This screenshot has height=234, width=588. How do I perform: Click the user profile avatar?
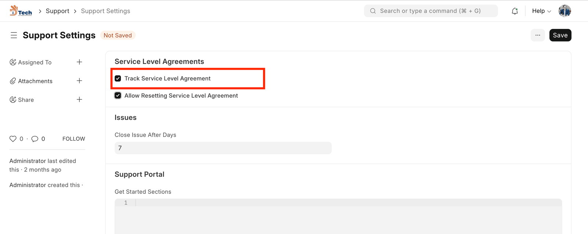pos(564,11)
